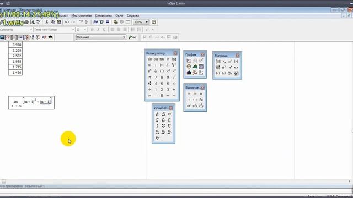Image resolution: width=353 pixels, height=198 pixels.
Task: Insert subscript from Матрица palette
Action: pyautogui.click(x=224, y=62)
